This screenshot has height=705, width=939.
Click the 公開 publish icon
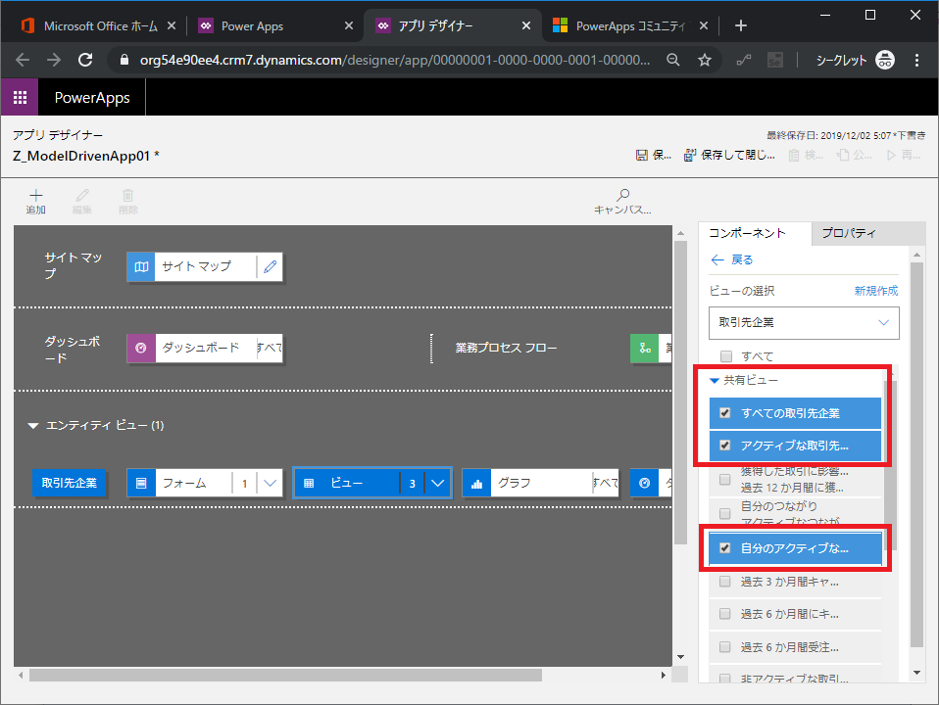(843, 155)
